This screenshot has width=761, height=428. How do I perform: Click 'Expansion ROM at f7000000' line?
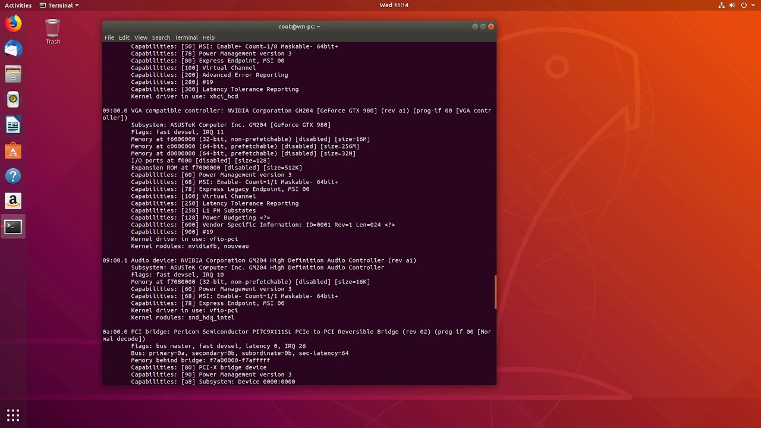(216, 168)
